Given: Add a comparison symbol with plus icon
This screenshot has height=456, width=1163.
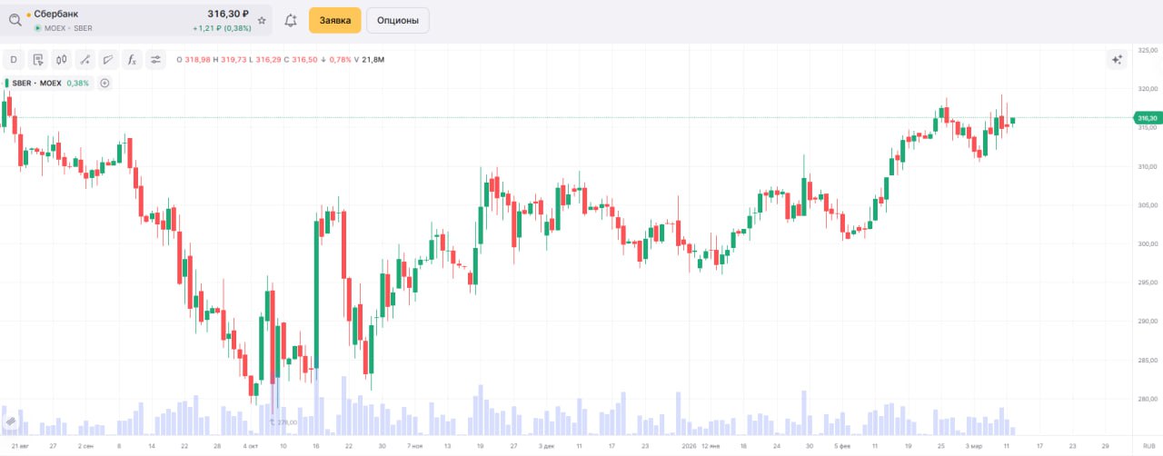Looking at the screenshot, I should 104,84.
